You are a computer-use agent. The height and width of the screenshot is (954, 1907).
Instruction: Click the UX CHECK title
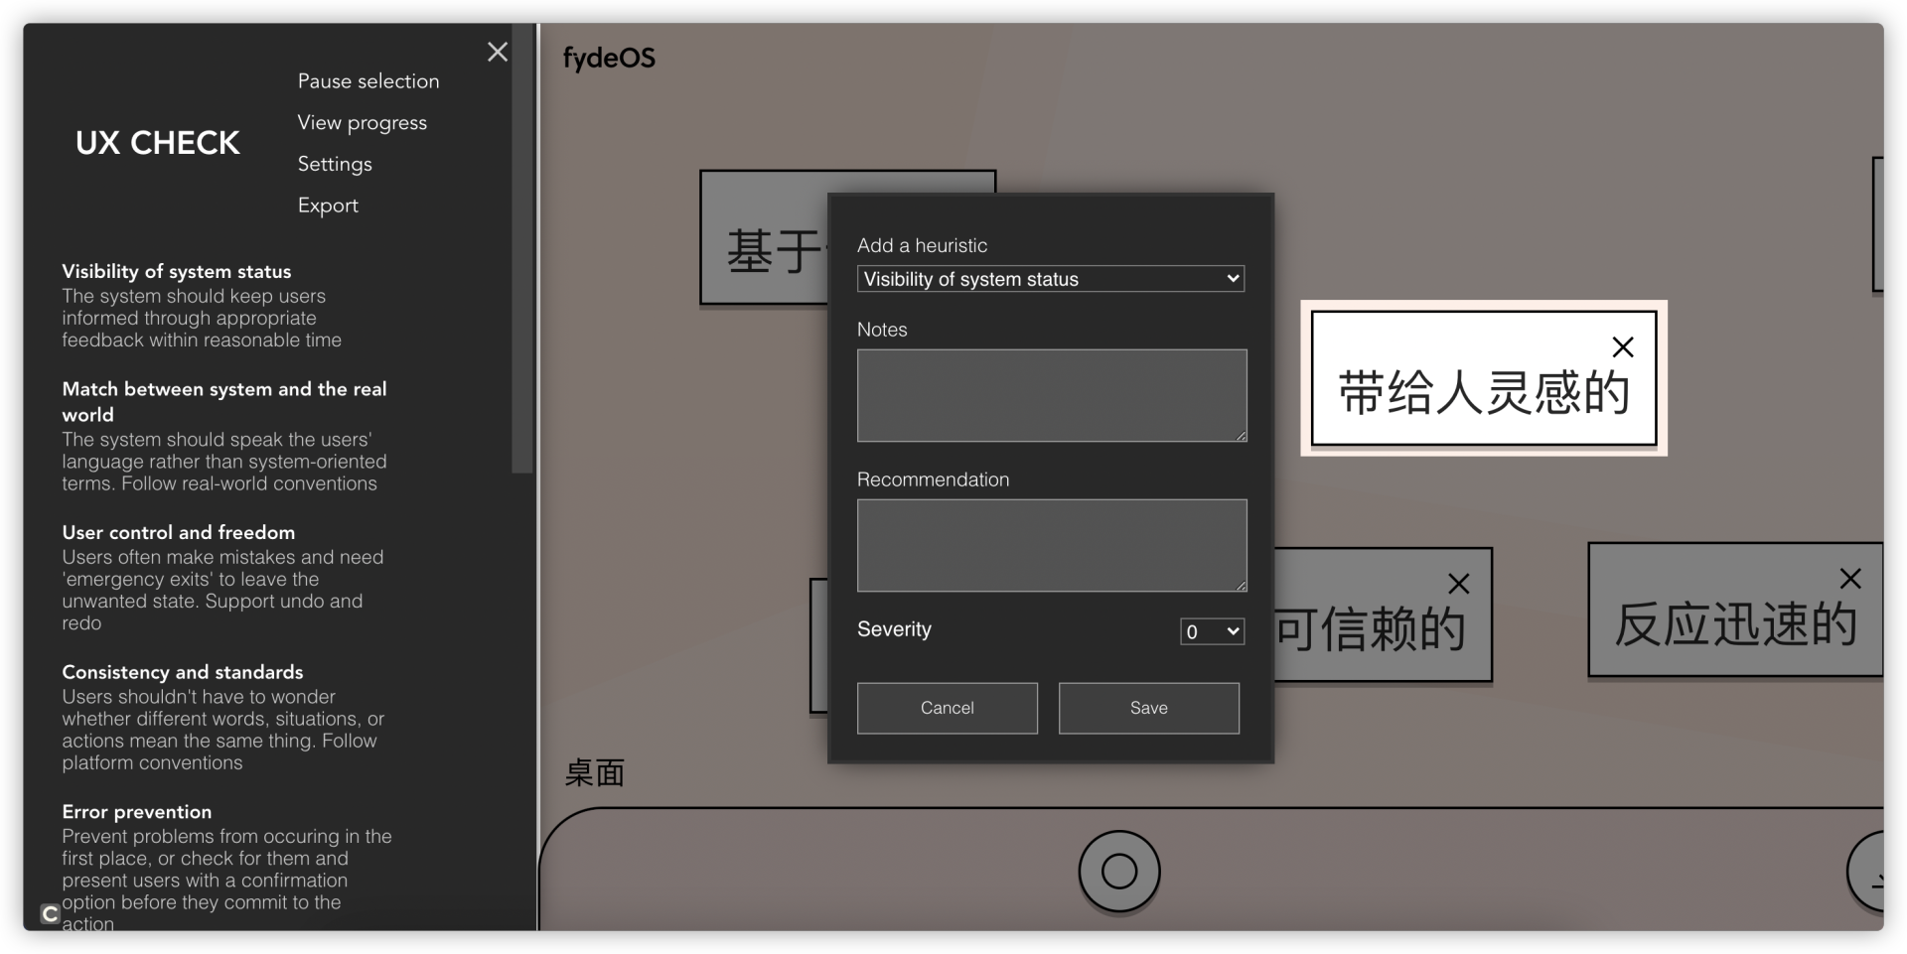[158, 143]
